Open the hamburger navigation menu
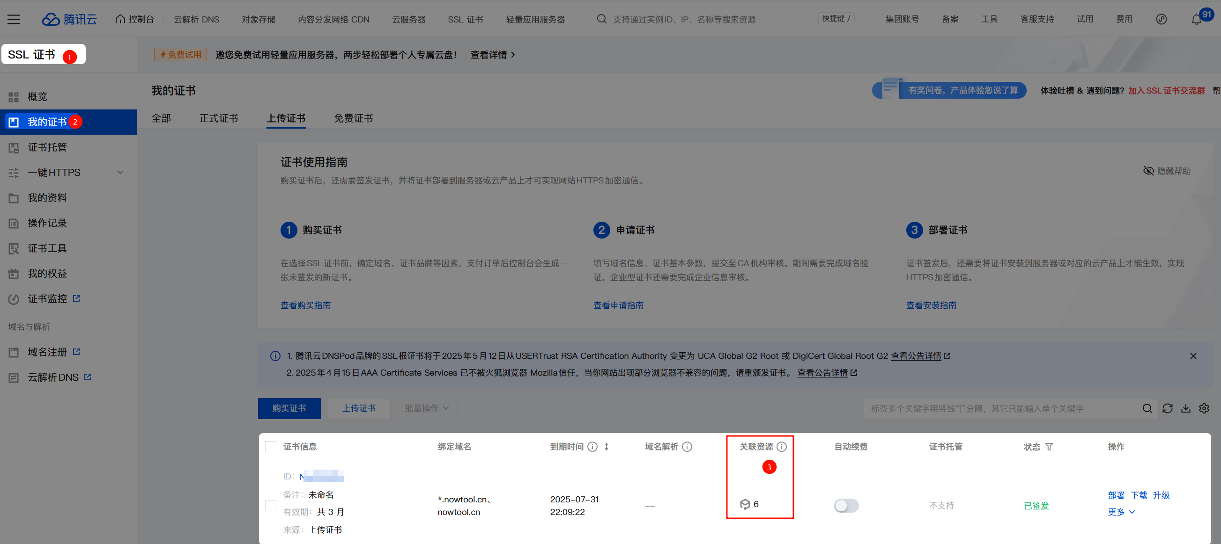Image resolution: width=1221 pixels, height=544 pixels. pos(14,19)
